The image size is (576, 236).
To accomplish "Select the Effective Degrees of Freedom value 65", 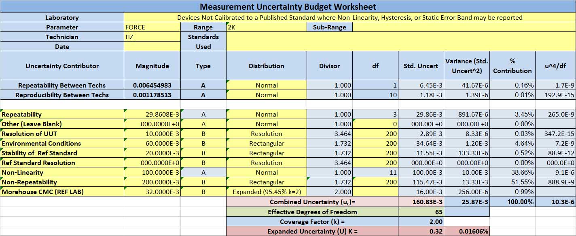I will pos(420,211).
